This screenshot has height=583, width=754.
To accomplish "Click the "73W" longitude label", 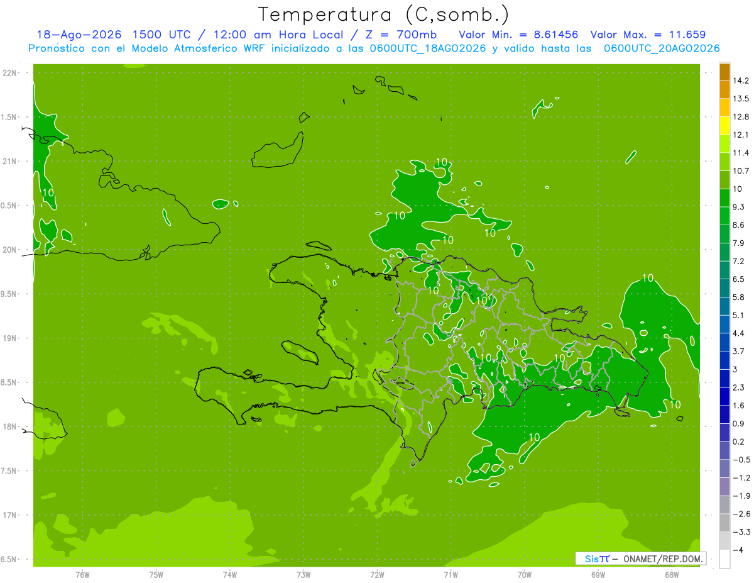I will [303, 575].
